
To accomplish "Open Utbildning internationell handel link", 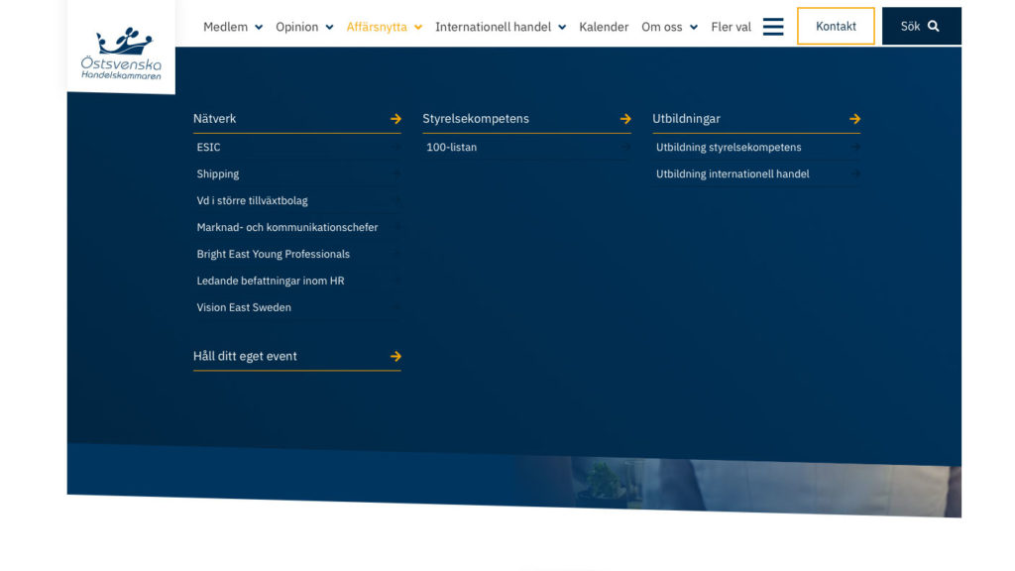I will (x=733, y=174).
